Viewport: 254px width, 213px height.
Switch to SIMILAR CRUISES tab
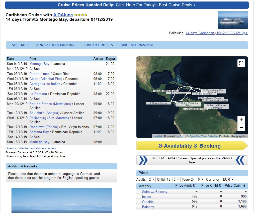pos(98,45)
